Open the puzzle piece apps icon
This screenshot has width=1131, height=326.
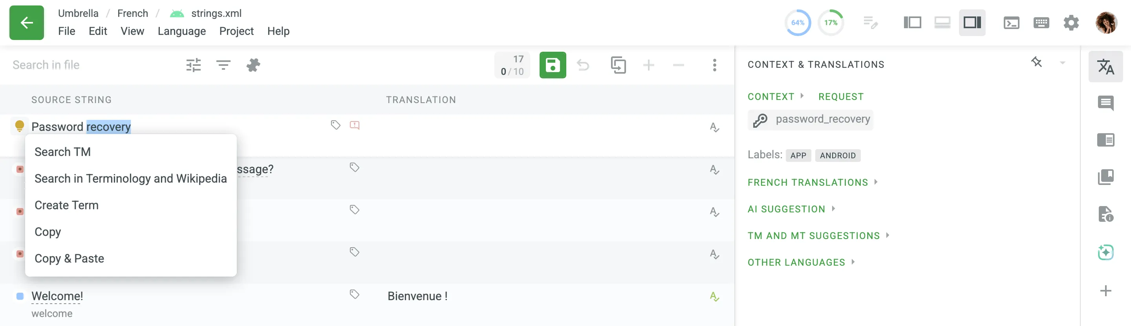point(253,65)
